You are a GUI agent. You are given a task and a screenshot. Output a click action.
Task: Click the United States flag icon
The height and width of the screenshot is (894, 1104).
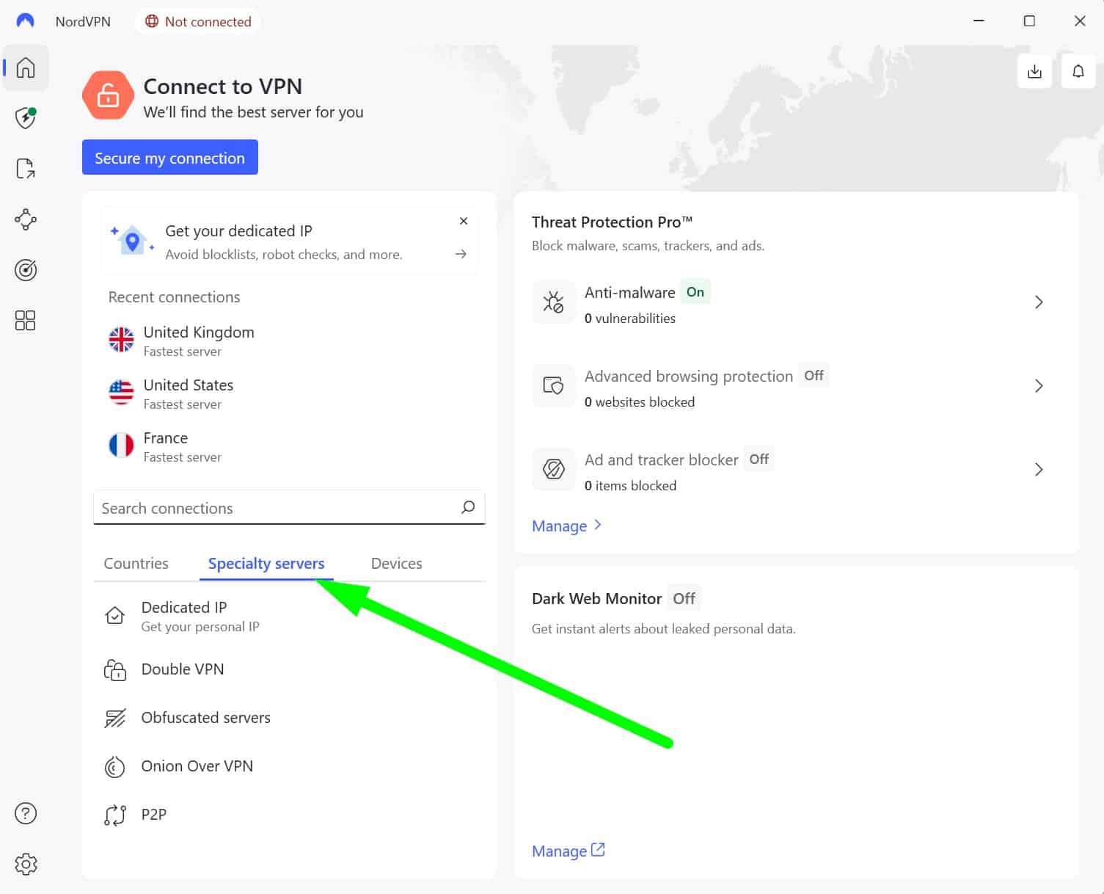121,392
